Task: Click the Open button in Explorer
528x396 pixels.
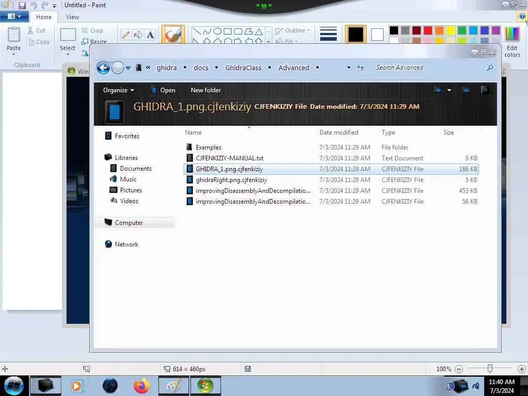Action: click(163, 90)
